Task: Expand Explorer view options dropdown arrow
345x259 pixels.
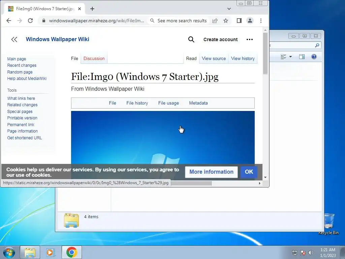Action: (290, 57)
